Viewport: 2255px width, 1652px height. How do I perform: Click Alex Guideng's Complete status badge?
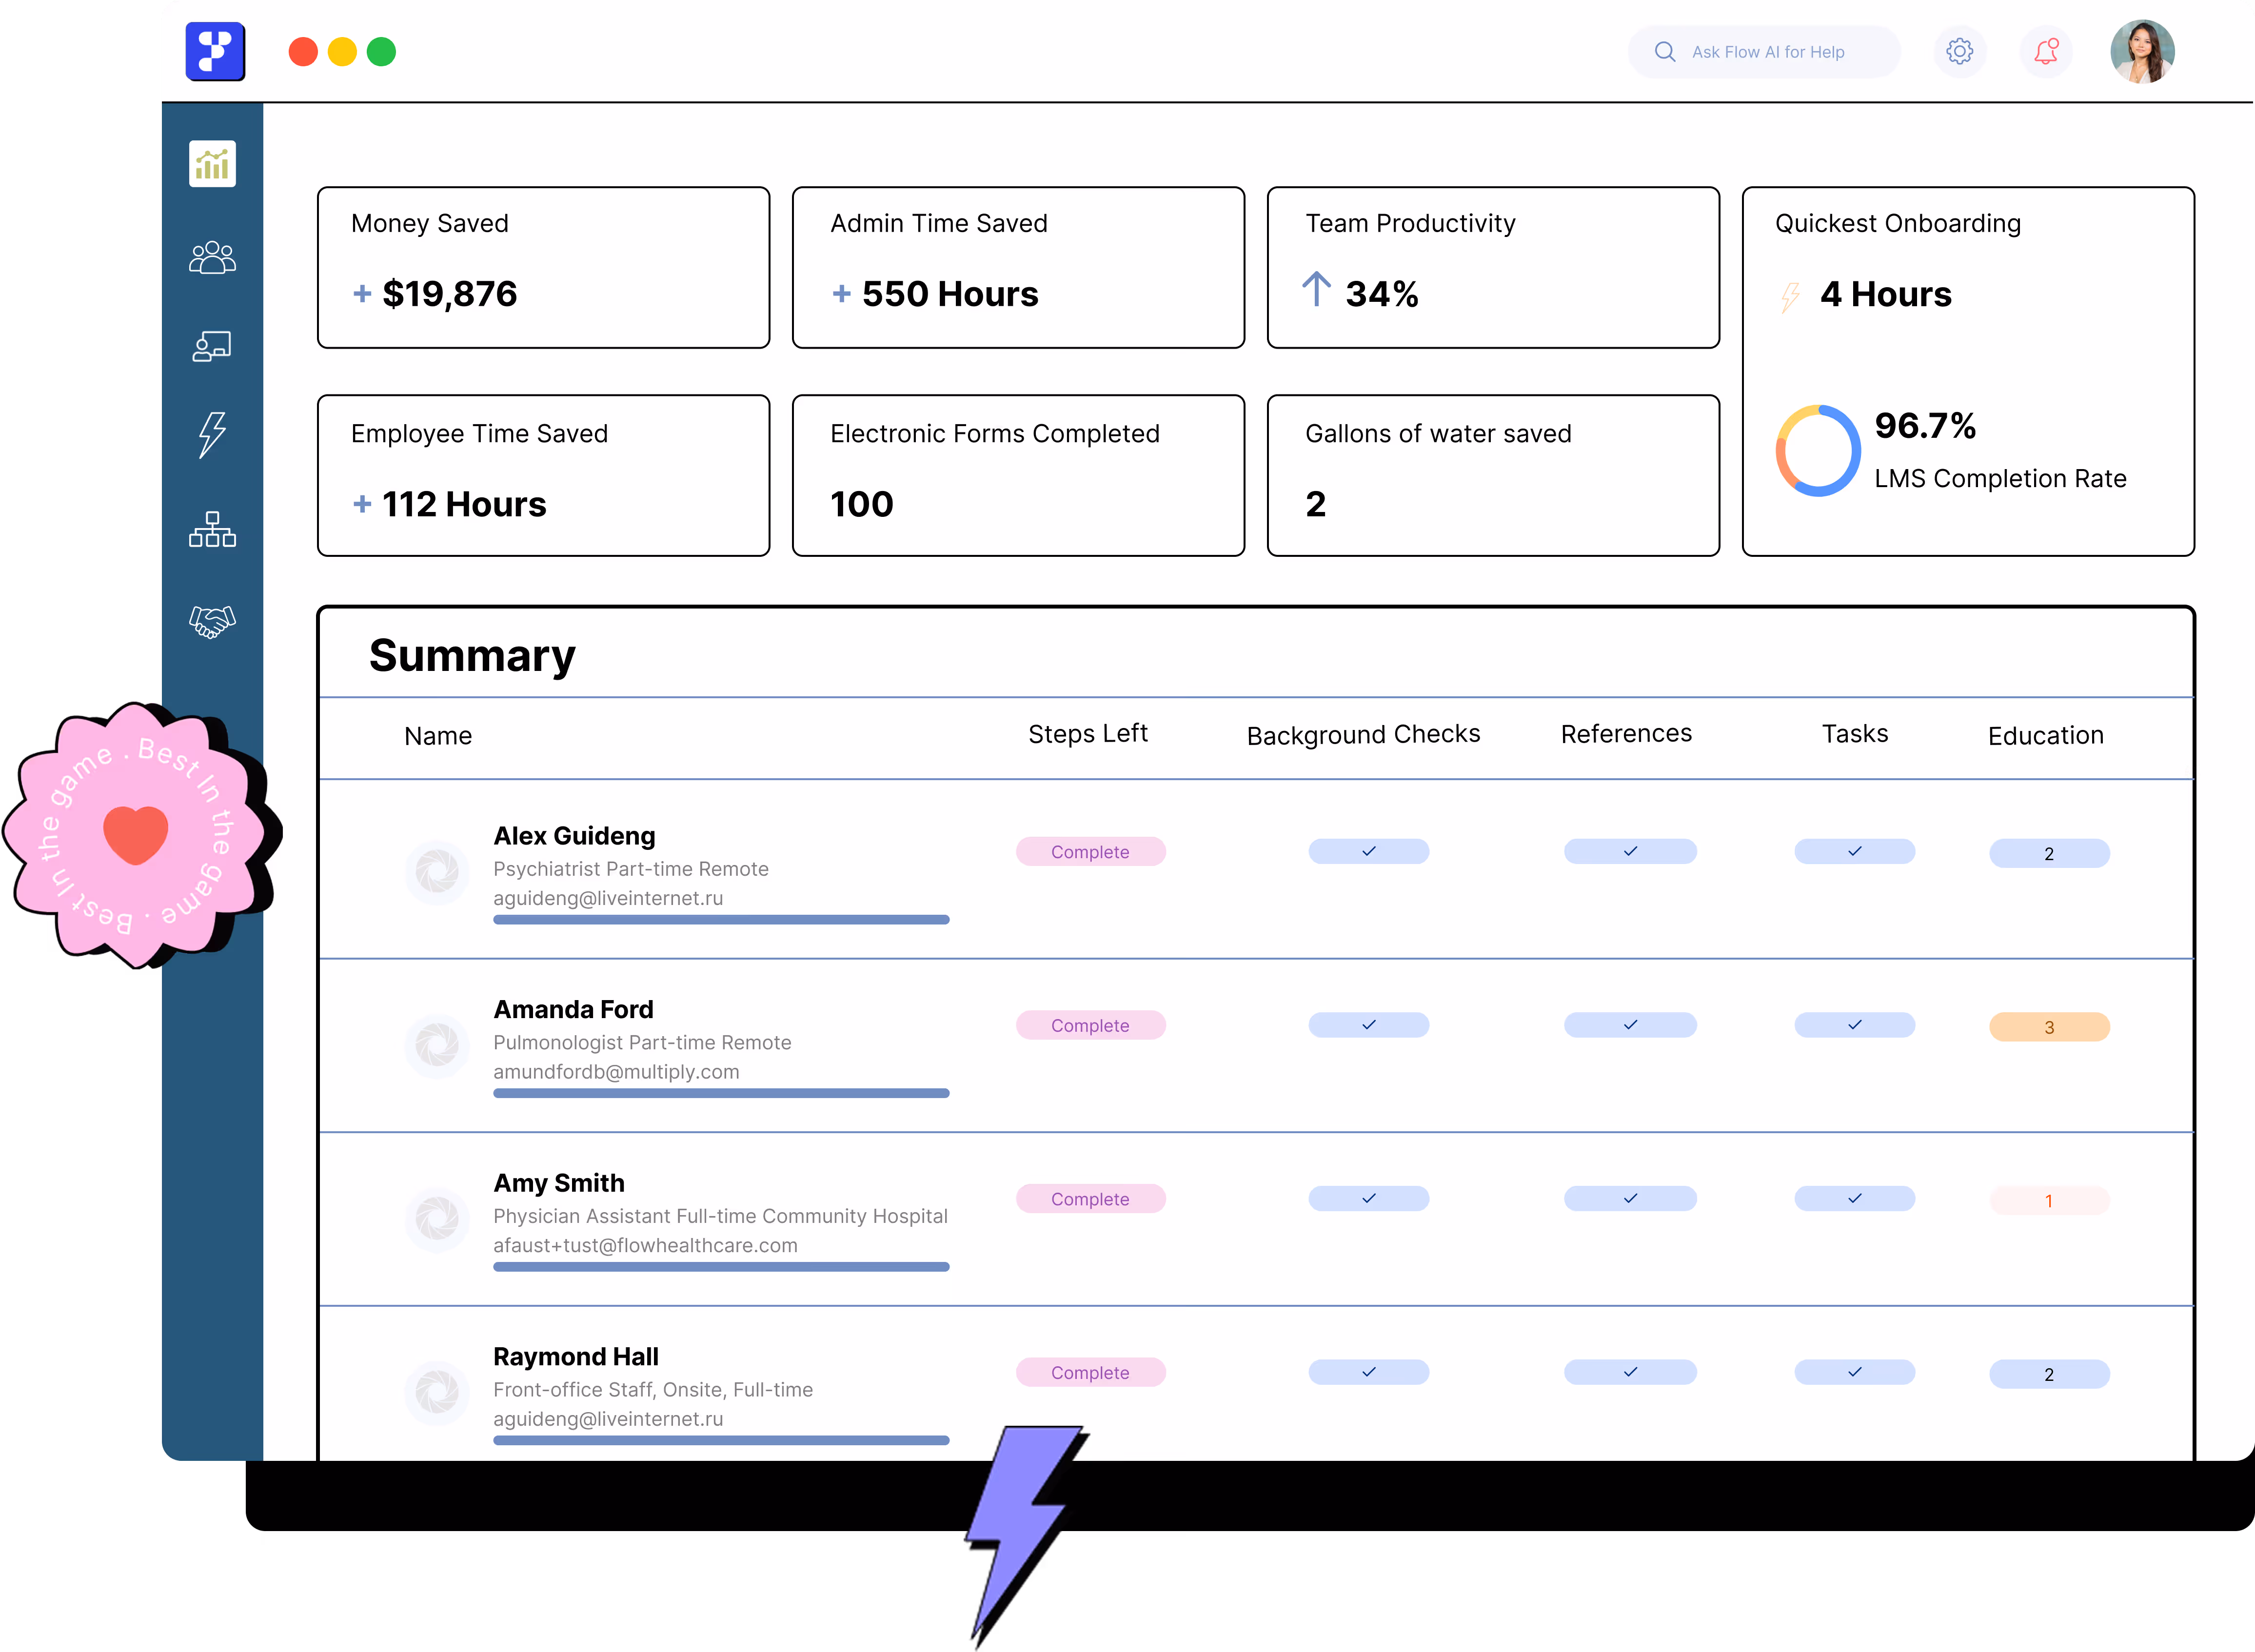point(1090,852)
